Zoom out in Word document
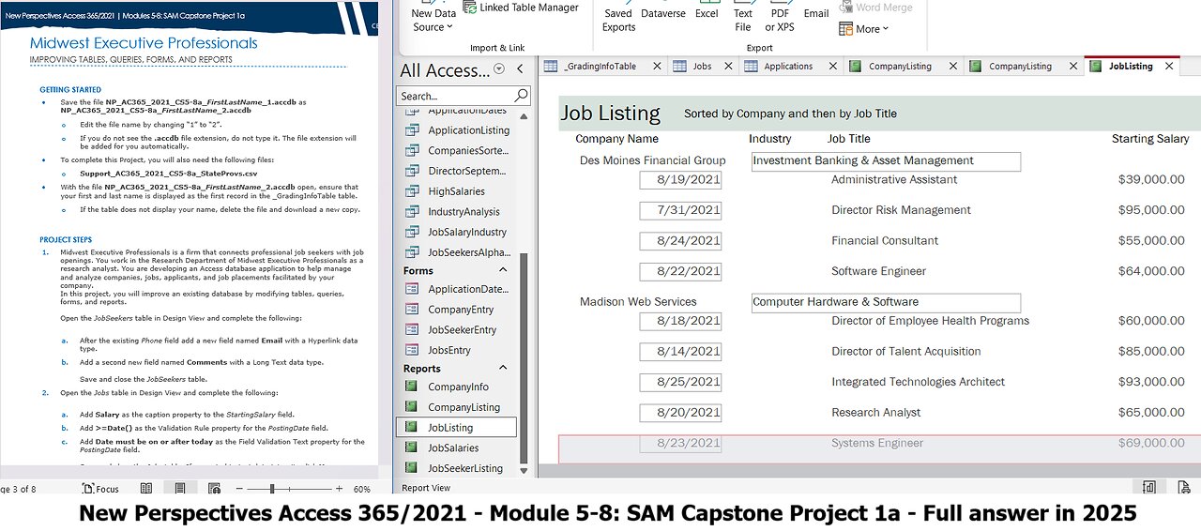The height and width of the screenshot is (531, 1201). click(x=240, y=489)
